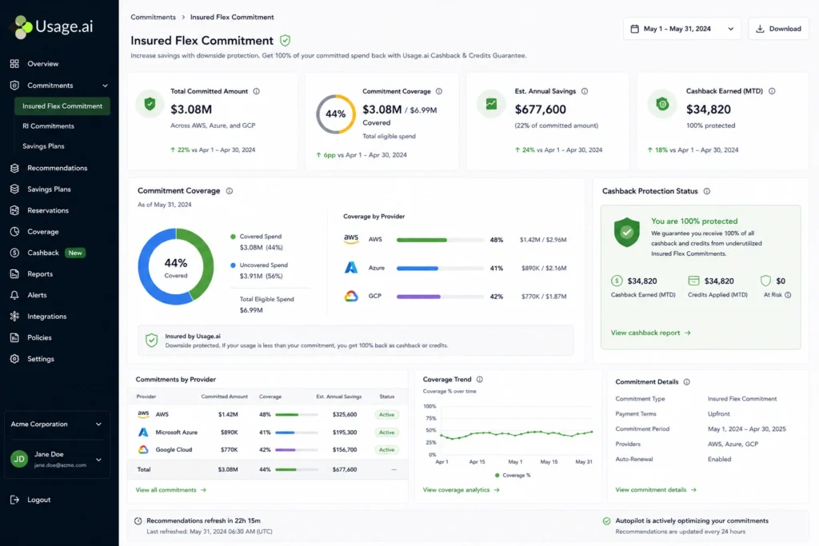Screen dimensions: 819x546
Task: Go to the Overview page
Action: [x=43, y=64]
